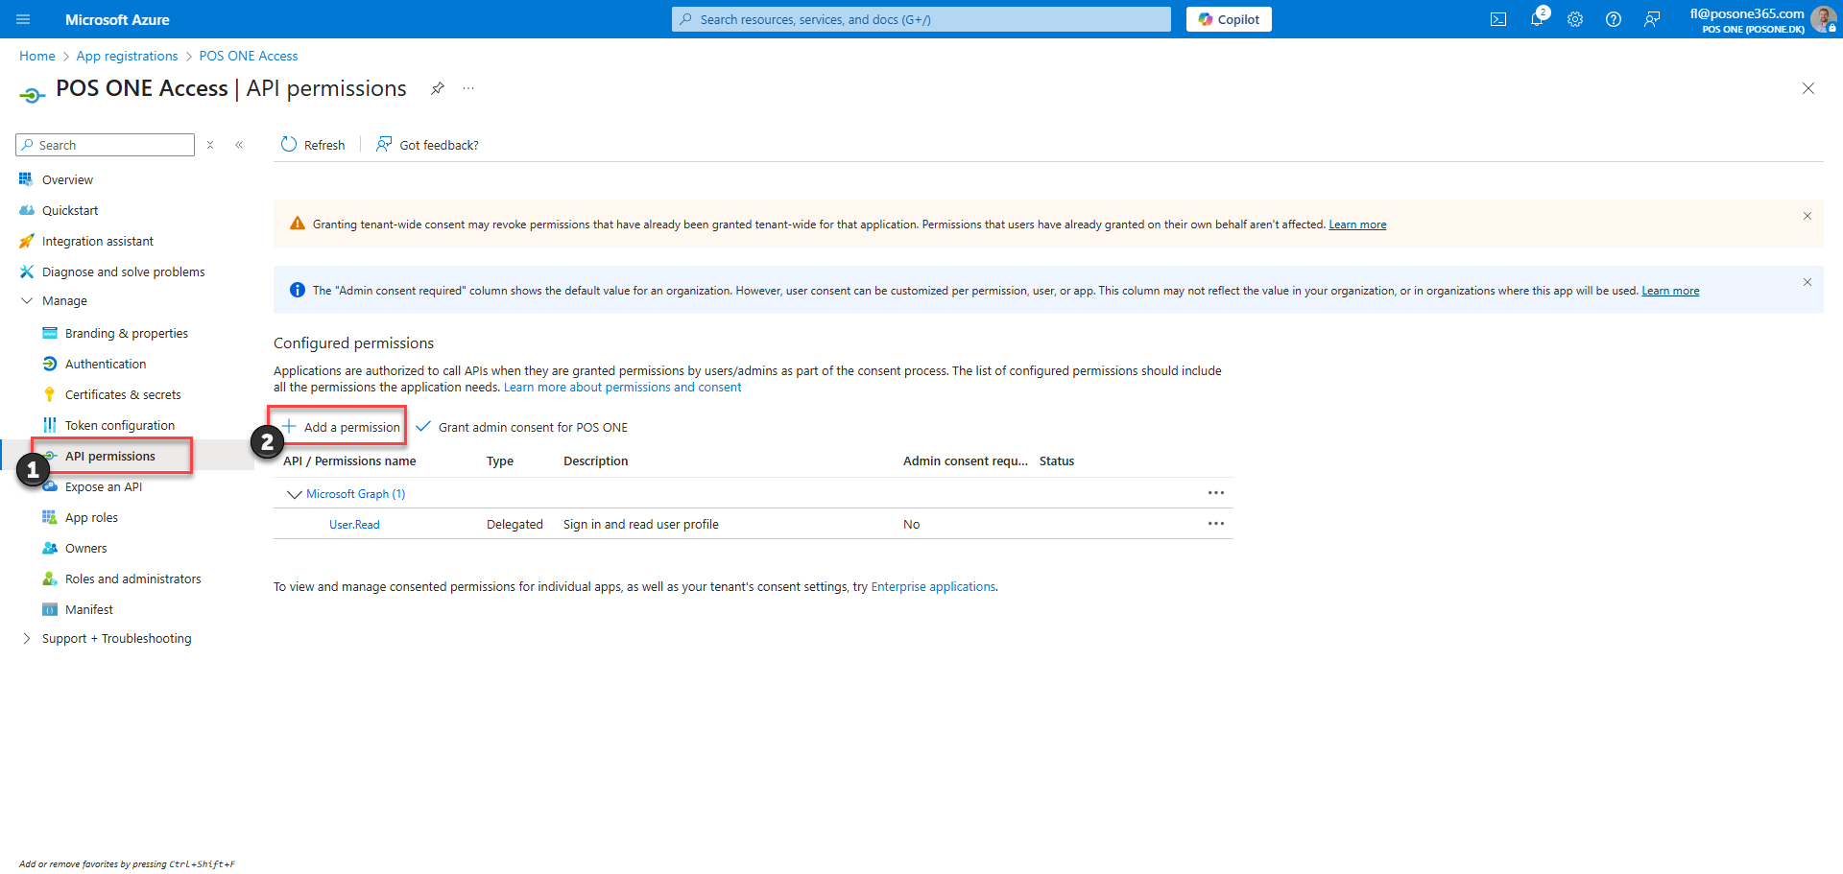The width and height of the screenshot is (1843, 874).
Task: Collapse the sidebar menu with double chevron
Action: tap(239, 145)
